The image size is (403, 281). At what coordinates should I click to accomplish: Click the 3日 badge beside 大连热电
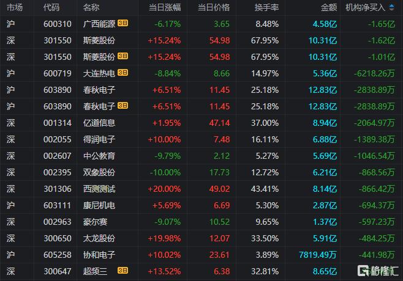point(122,73)
